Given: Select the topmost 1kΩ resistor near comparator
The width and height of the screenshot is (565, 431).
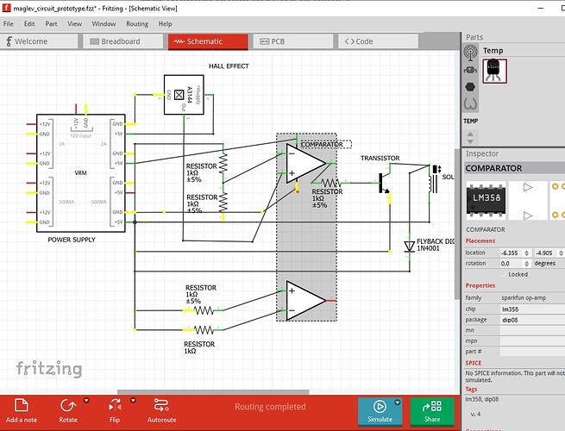Looking at the screenshot, I should click(223, 164).
